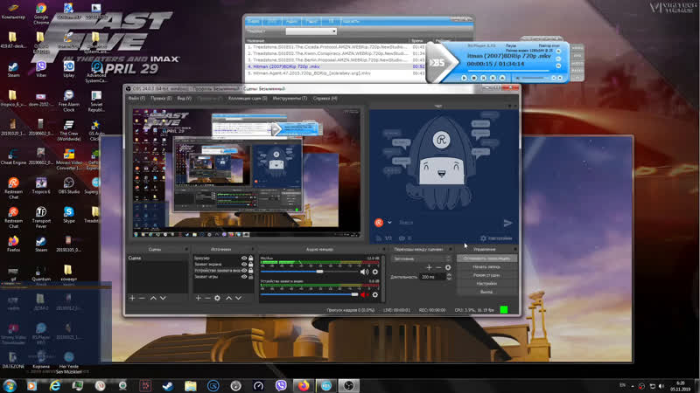Toggle visibility of first source in the Sources list
This screenshot has height=393, width=700.
pyautogui.click(x=244, y=258)
